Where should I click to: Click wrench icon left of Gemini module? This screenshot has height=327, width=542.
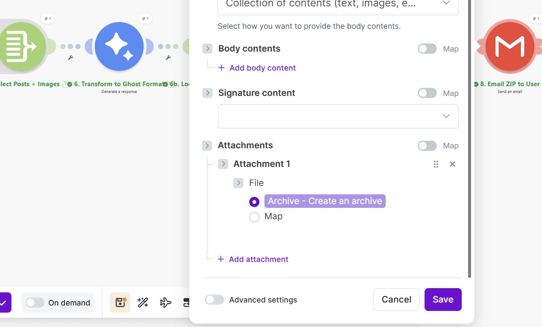coord(71,58)
